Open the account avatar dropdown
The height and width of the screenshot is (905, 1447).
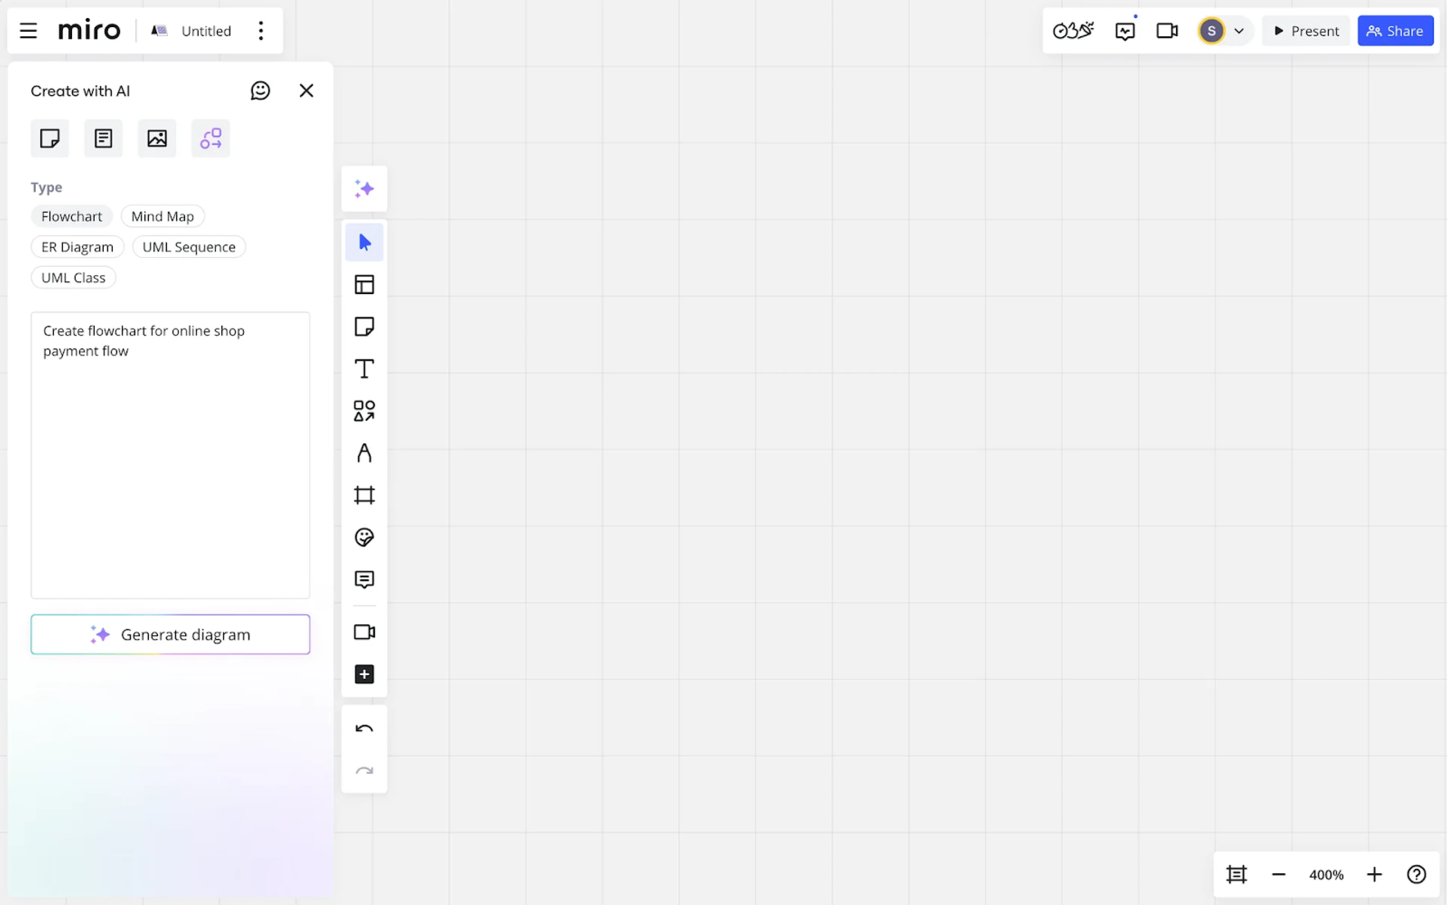(1223, 30)
